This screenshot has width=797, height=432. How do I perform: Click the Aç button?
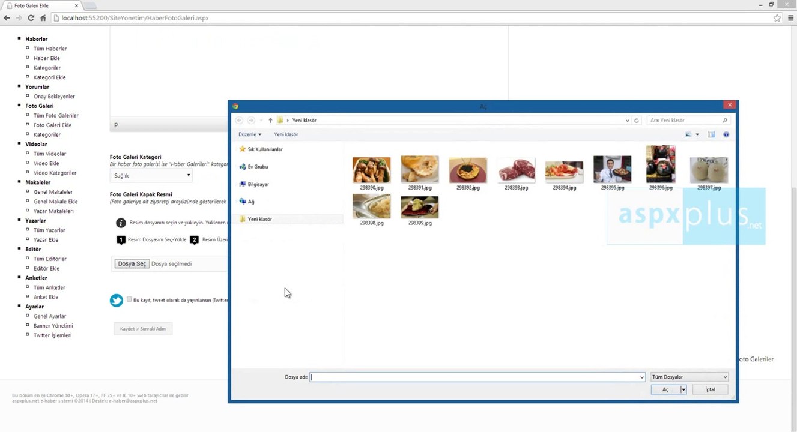click(665, 389)
